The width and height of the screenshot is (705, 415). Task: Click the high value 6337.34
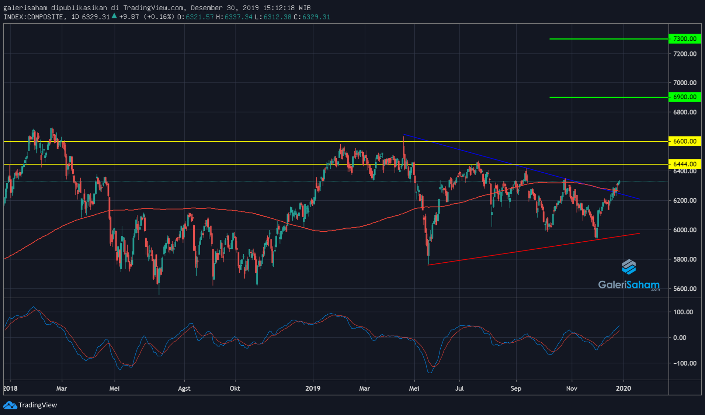[x=239, y=17]
